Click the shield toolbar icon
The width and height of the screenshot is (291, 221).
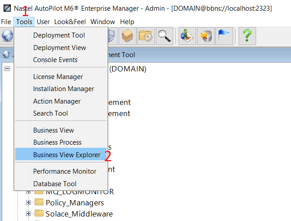click(x=112, y=36)
